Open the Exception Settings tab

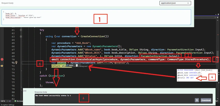(8, 105)
